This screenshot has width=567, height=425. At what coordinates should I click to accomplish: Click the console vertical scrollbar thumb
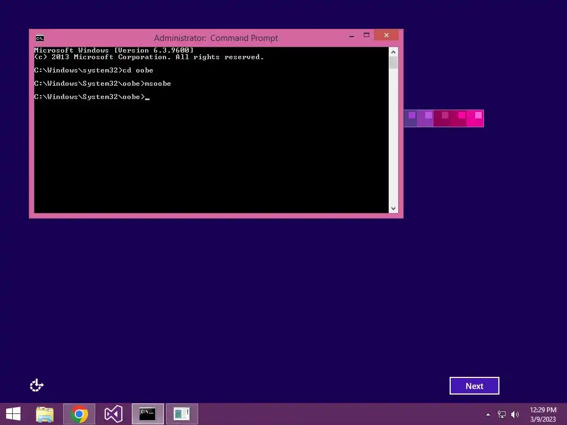394,63
